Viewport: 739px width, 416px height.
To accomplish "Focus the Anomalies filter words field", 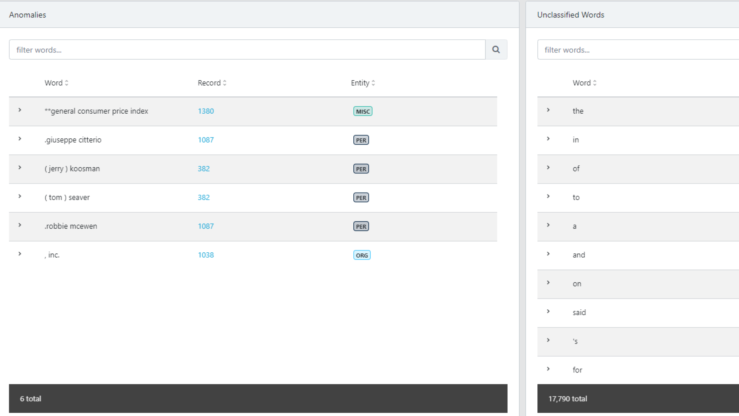I will (246, 50).
